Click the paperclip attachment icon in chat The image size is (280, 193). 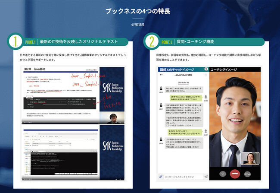(160, 176)
